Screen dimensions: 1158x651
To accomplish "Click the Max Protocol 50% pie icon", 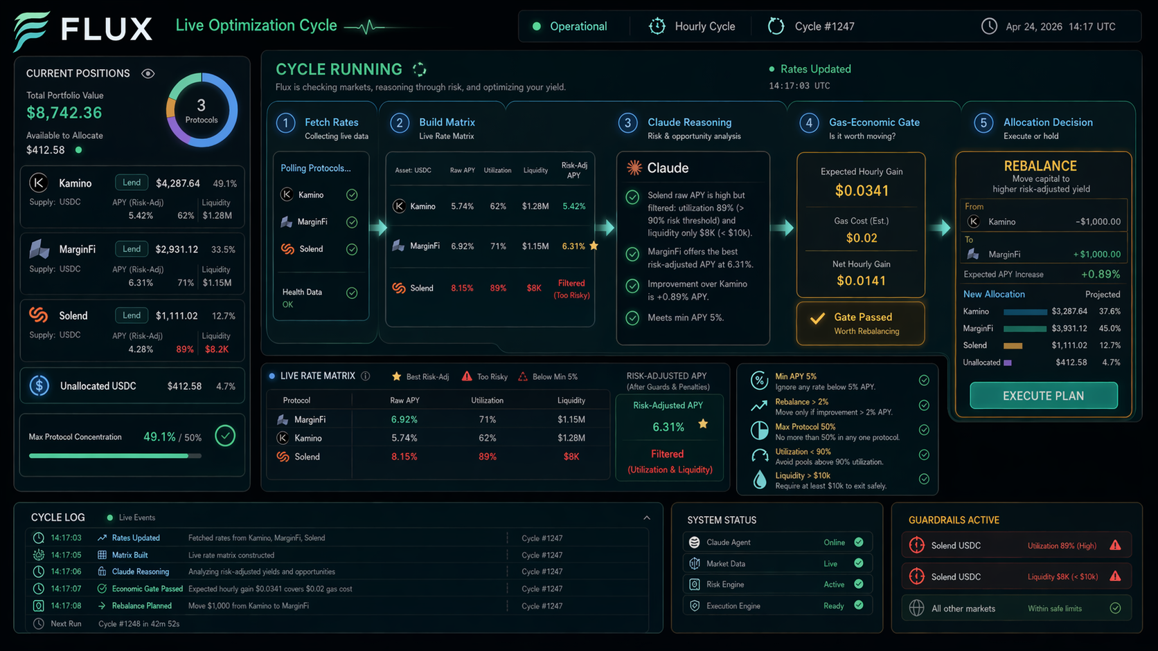I will (759, 430).
